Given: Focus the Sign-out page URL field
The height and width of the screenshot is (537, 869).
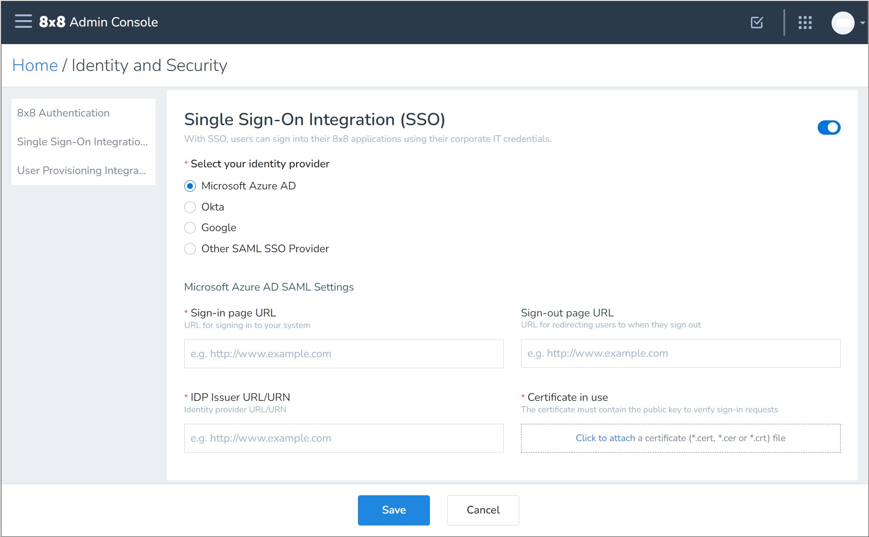Looking at the screenshot, I should click(x=680, y=353).
